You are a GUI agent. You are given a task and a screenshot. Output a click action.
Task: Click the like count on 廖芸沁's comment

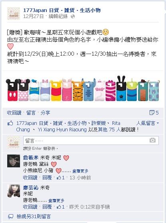tap(61, 207)
